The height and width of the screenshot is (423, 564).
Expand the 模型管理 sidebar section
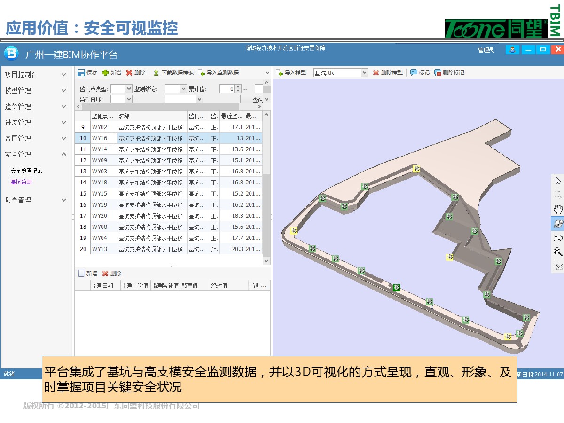[x=64, y=91]
